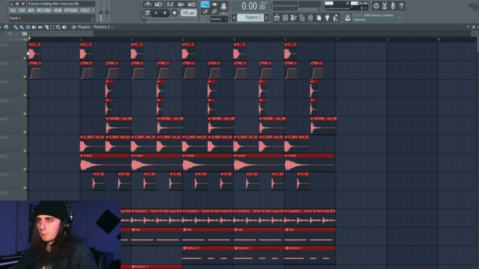Screen dimensions: 479x269
Task: Mute Track 7 using its green LED
Action: [25, 169]
